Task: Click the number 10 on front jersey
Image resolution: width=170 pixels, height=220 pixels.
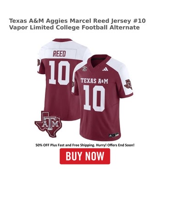Action: pos(94,98)
